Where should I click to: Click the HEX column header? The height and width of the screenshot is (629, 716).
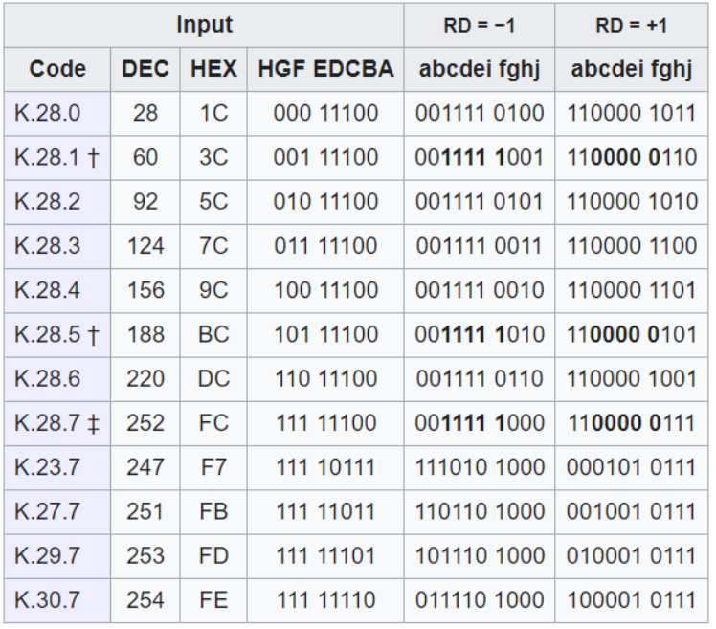[213, 69]
